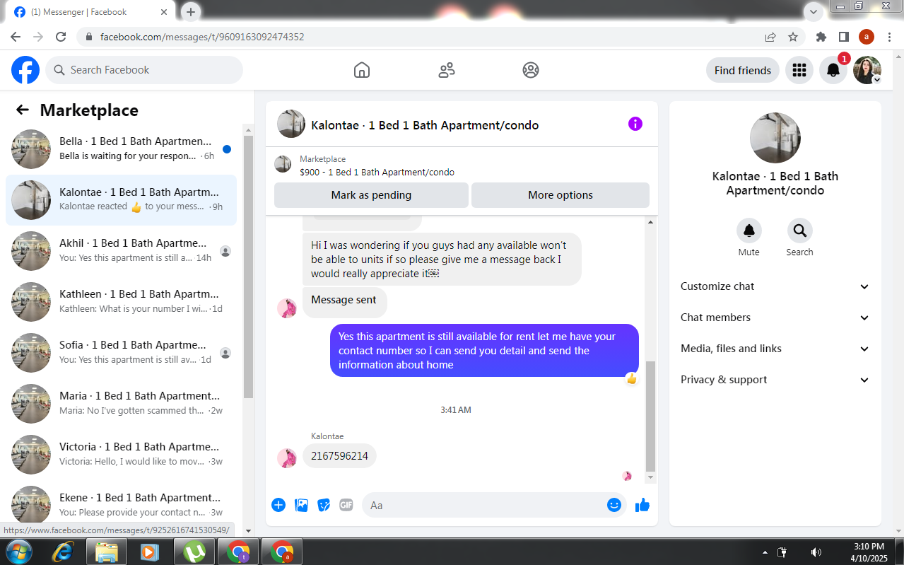Send a thumbs-up like
The width and height of the screenshot is (904, 565).
[642, 505]
